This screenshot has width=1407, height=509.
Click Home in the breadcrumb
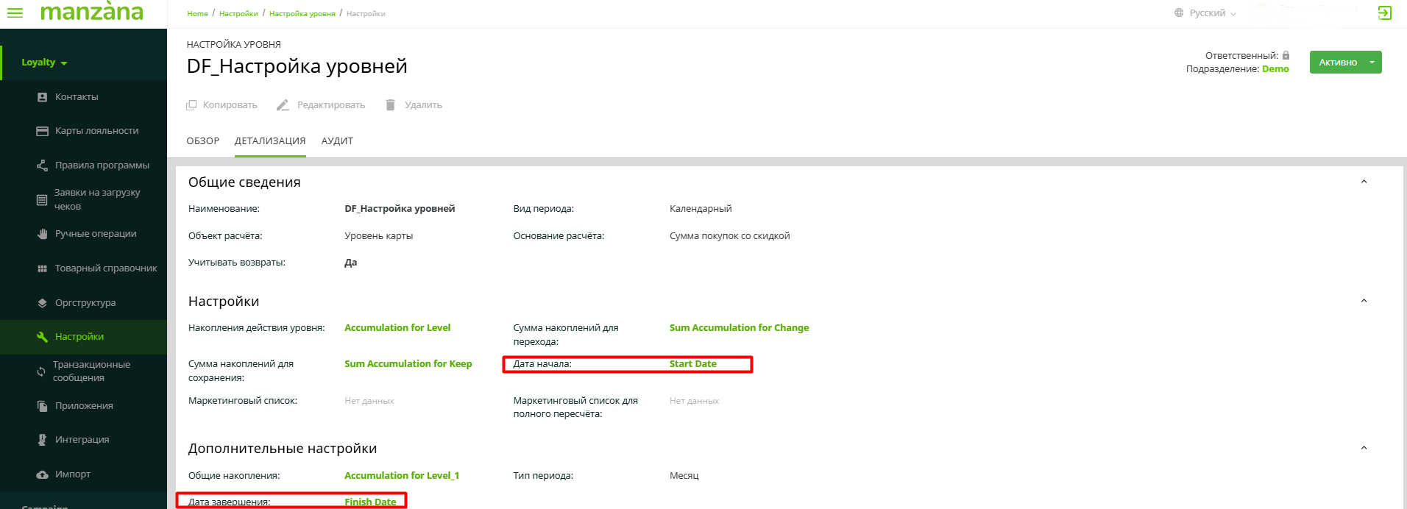click(197, 14)
